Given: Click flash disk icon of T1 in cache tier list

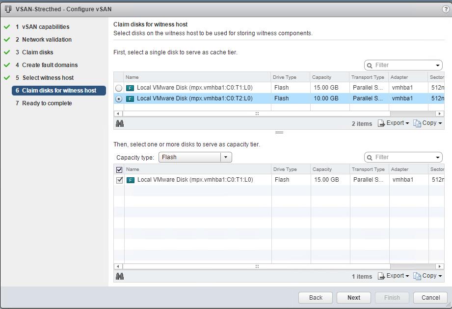Looking at the screenshot, I should point(130,88).
